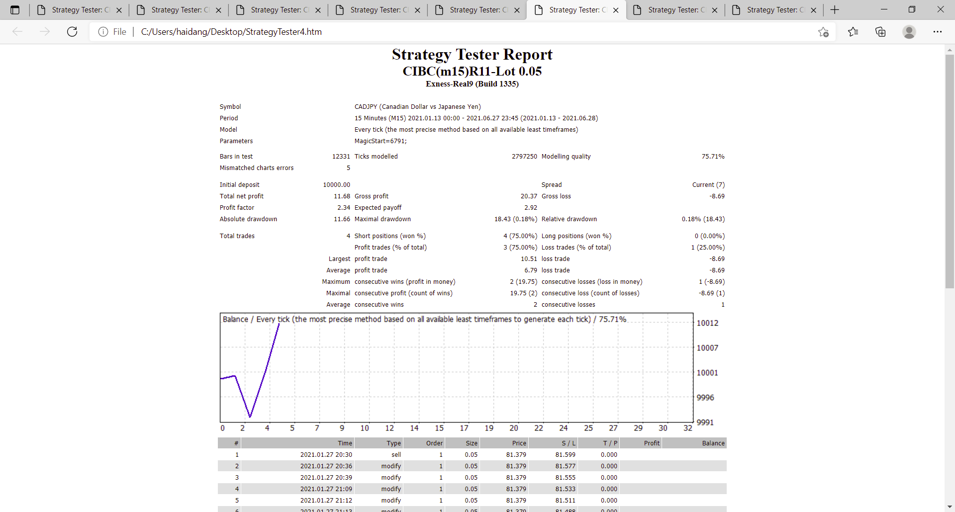Viewport: 955px width, 512px height.
Task: Close the fourth Strategy Tester tab
Action: [x=417, y=10]
